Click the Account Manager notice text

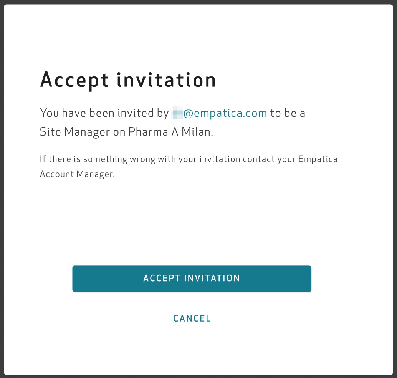click(x=188, y=166)
